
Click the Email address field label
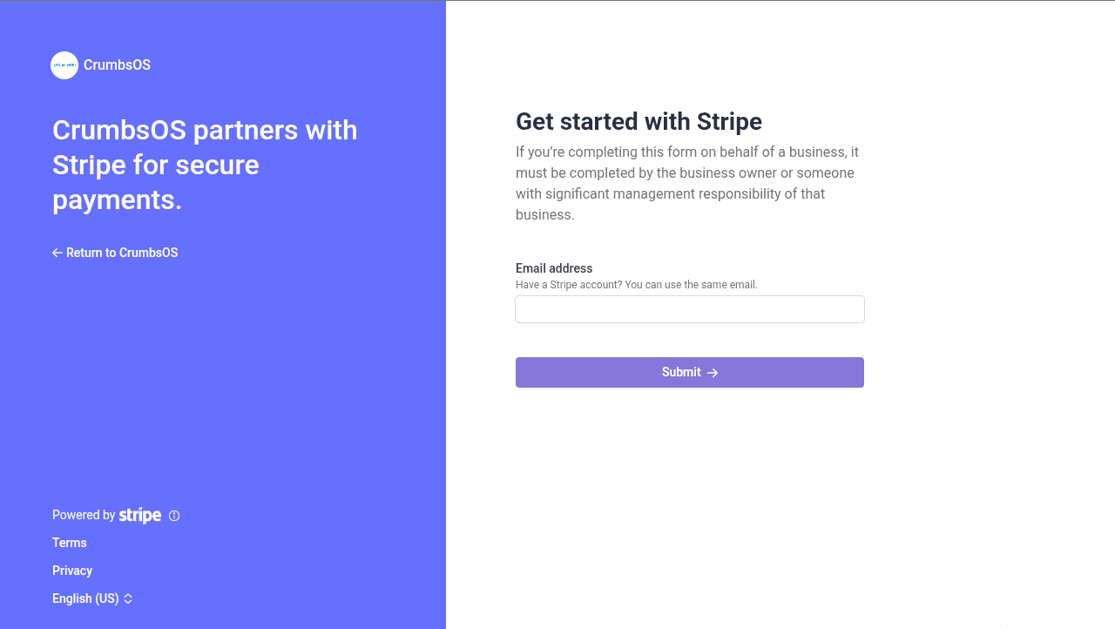(x=554, y=268)
